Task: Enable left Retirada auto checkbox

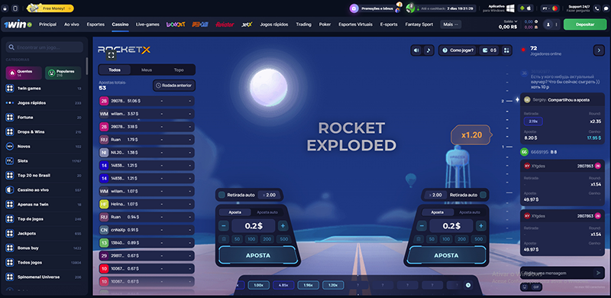Action: point(221,195)
